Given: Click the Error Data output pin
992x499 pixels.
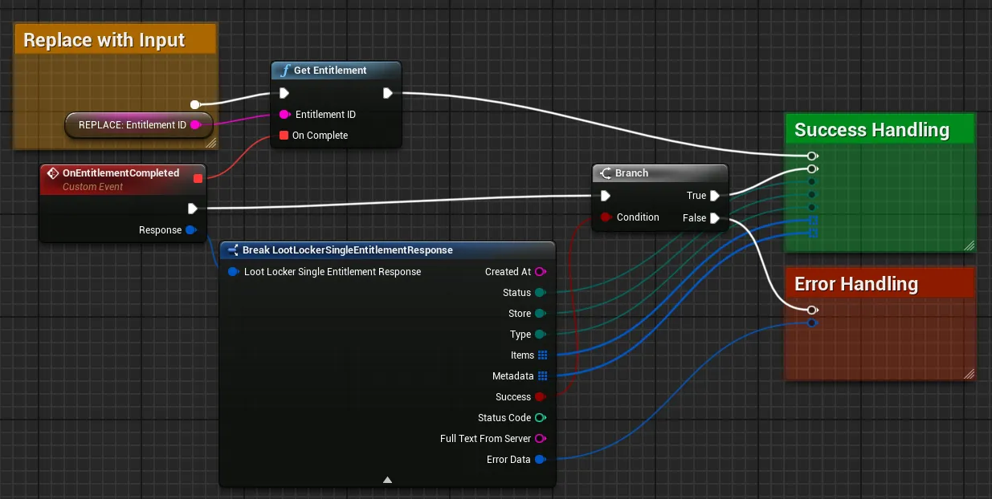Looking at the screenshot, I should 541,460.
